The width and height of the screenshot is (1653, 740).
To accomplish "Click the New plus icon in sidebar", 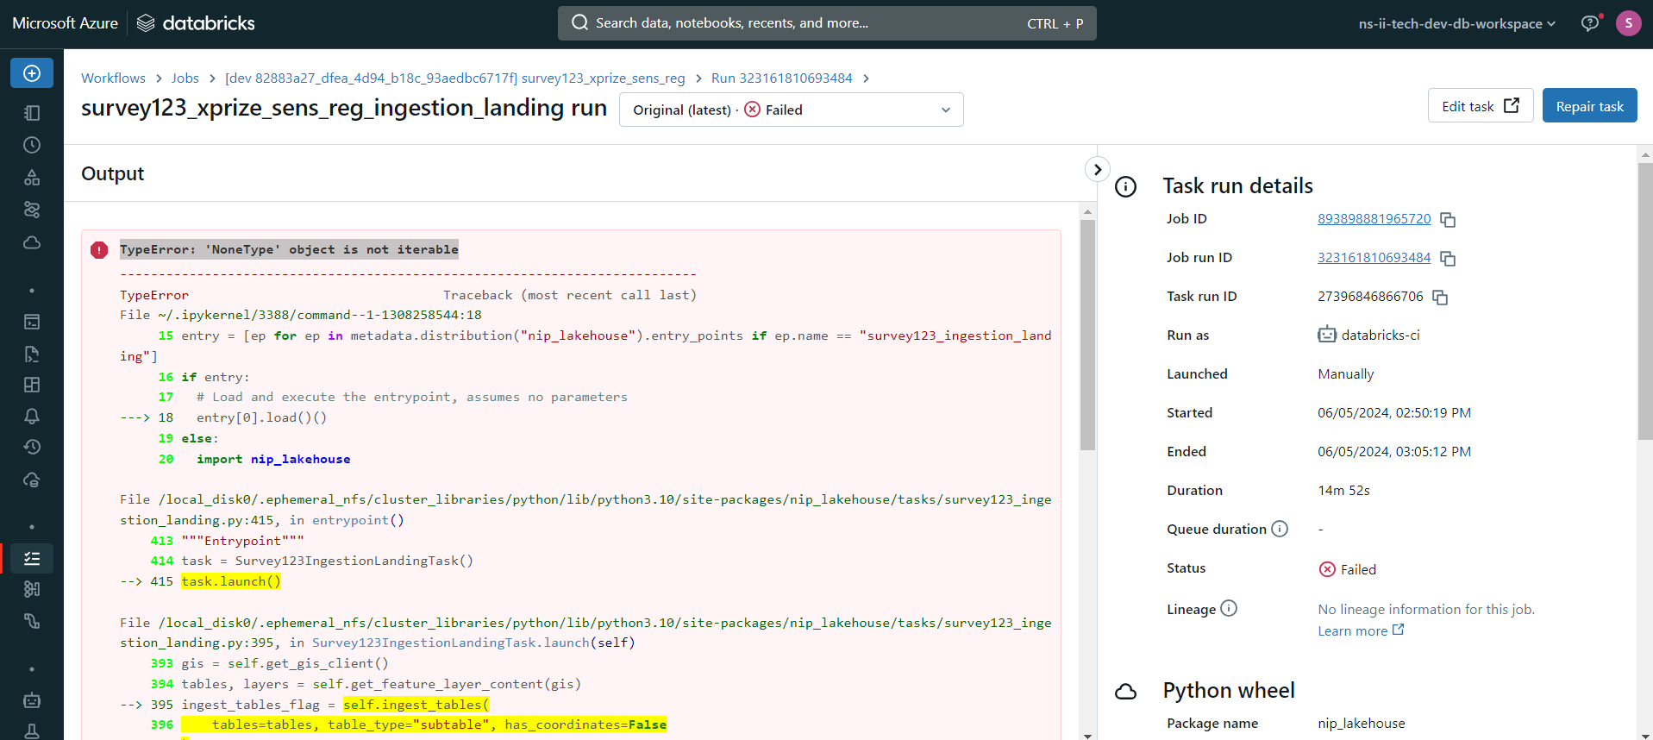I will 32,73.
